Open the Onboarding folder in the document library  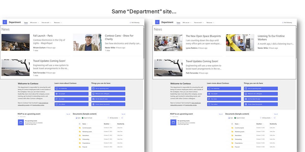[86, 139]
